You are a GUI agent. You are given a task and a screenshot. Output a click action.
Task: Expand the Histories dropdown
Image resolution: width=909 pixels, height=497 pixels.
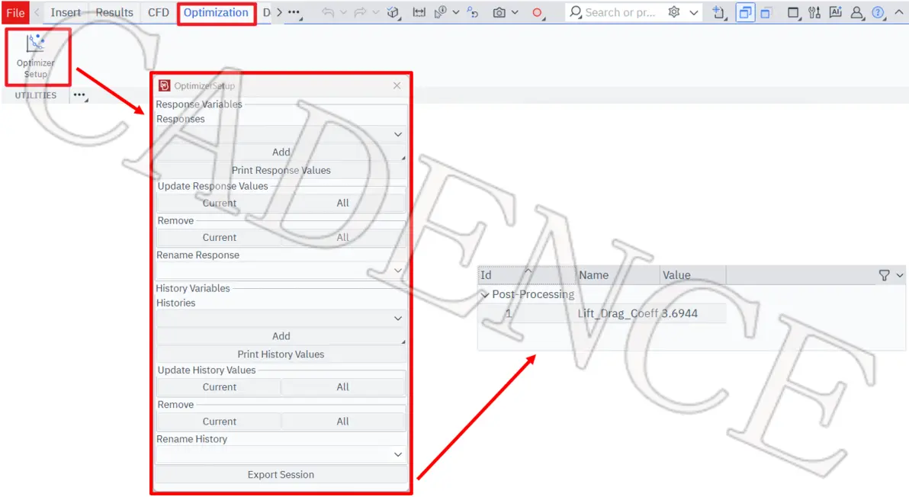tap(281, 318)
